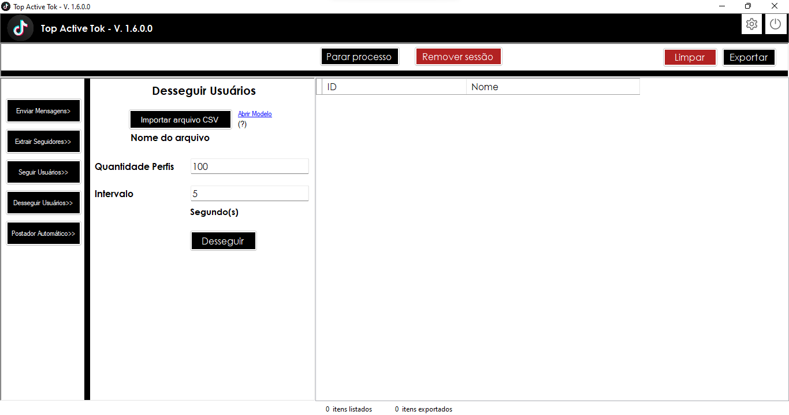Open the Abrir Modelo link
The image size is (789, 415).
tap(254, 113)
